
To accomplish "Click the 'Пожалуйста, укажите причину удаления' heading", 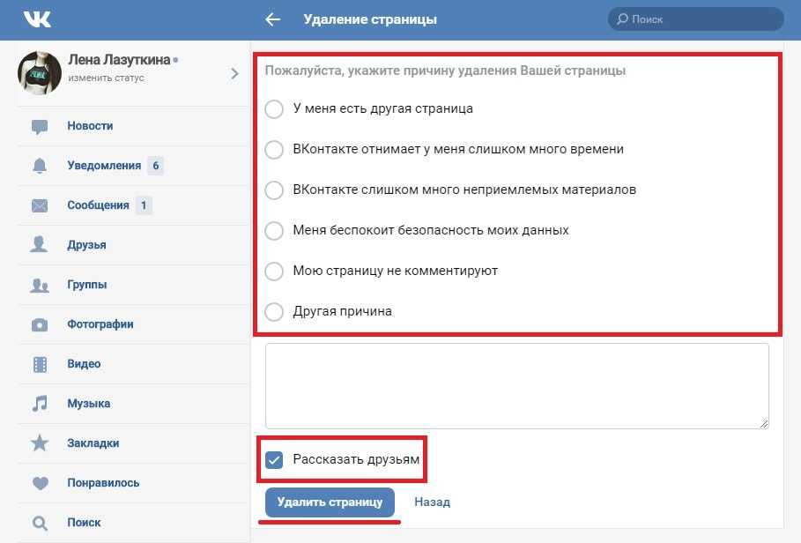I will [x=445, y=71].
